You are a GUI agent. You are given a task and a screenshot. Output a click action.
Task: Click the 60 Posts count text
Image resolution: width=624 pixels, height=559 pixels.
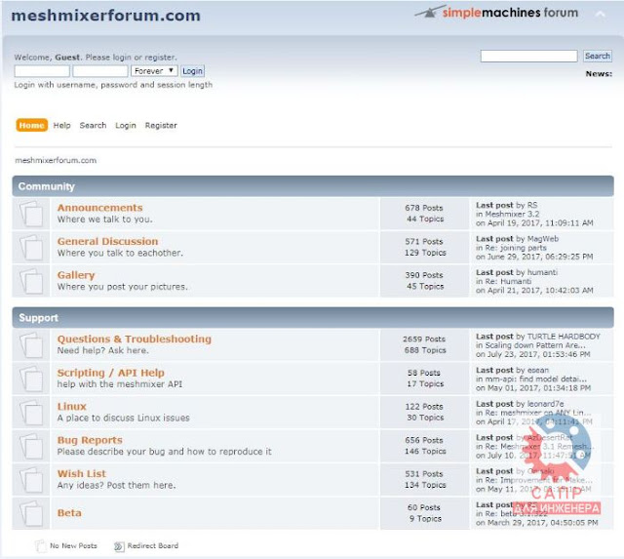click(x=424, y=507)
